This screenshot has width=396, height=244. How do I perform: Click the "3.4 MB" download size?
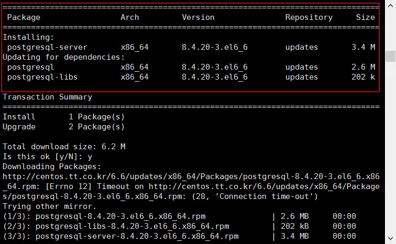pos(295,237)
